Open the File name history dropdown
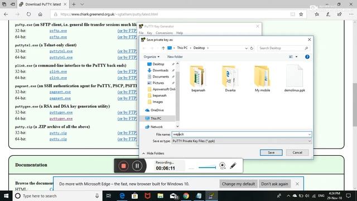This screenshot has width=357, height=201. 310,135
